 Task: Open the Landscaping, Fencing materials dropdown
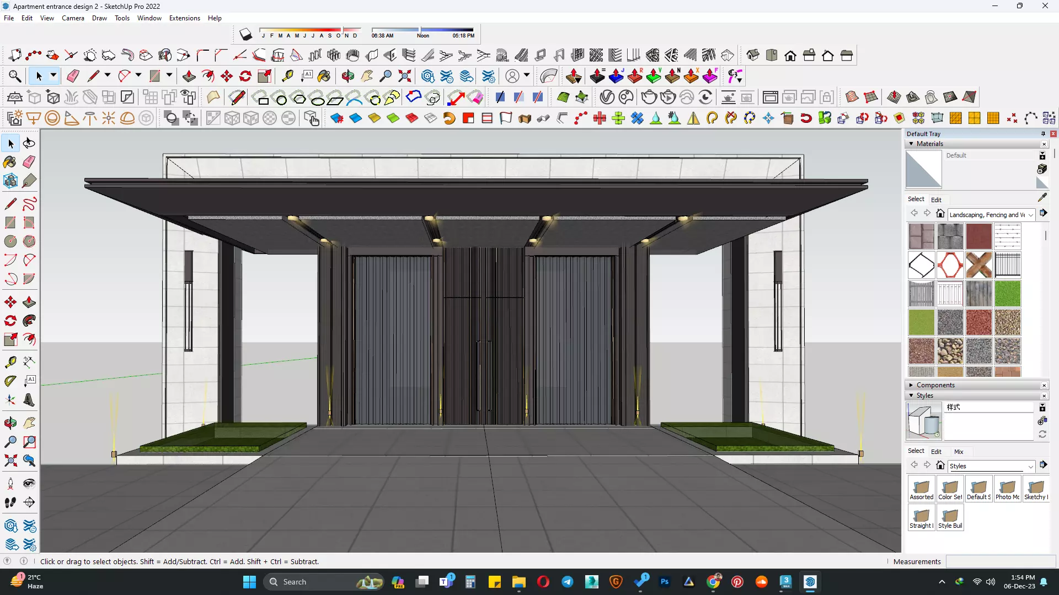(x=1030, y=215)
